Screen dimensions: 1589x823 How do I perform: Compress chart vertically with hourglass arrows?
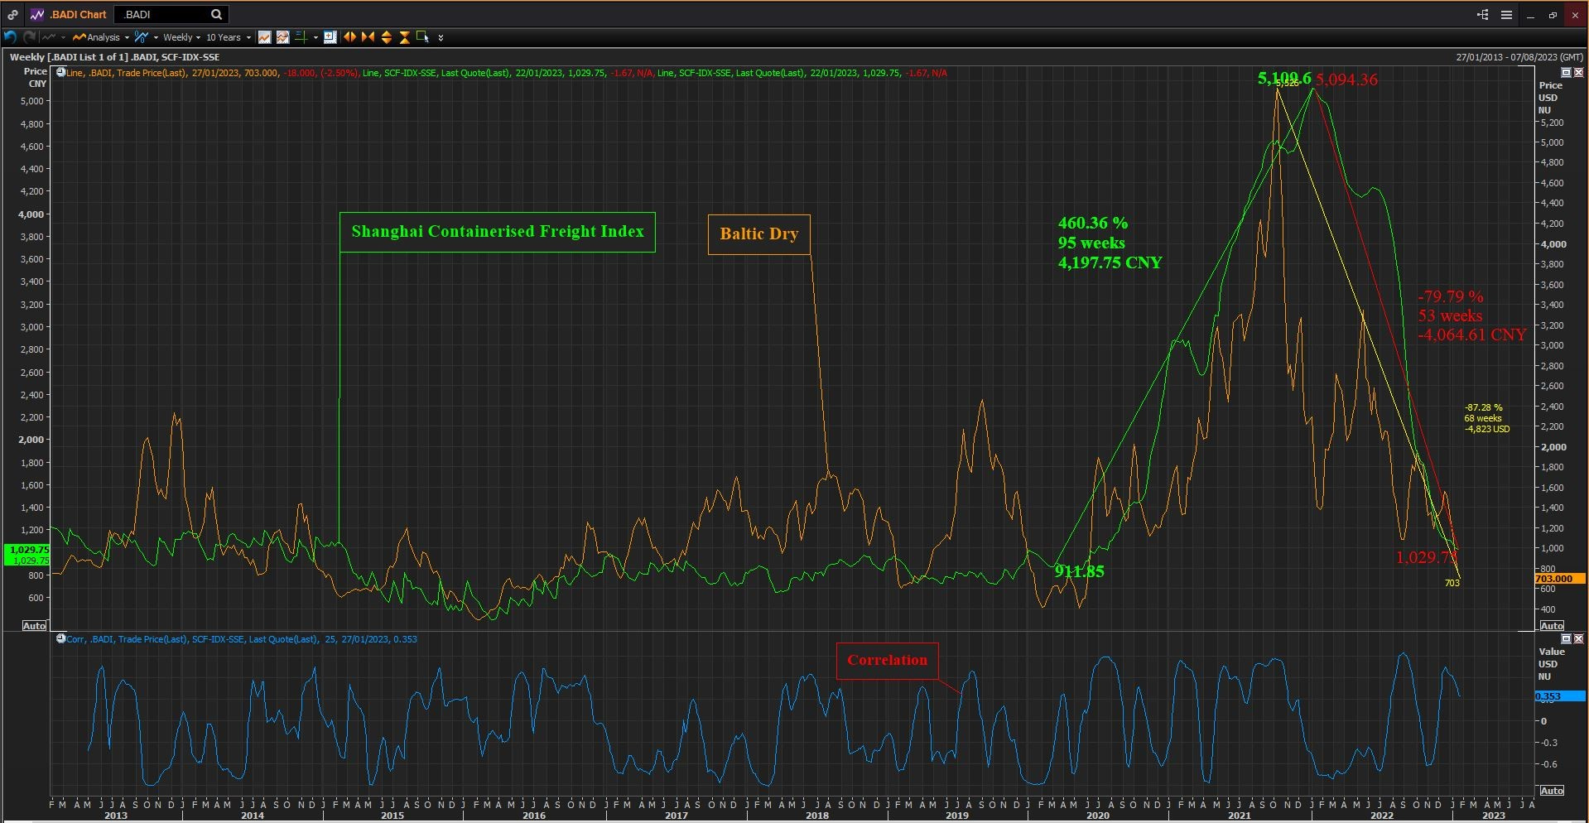(x=405, y=37)
